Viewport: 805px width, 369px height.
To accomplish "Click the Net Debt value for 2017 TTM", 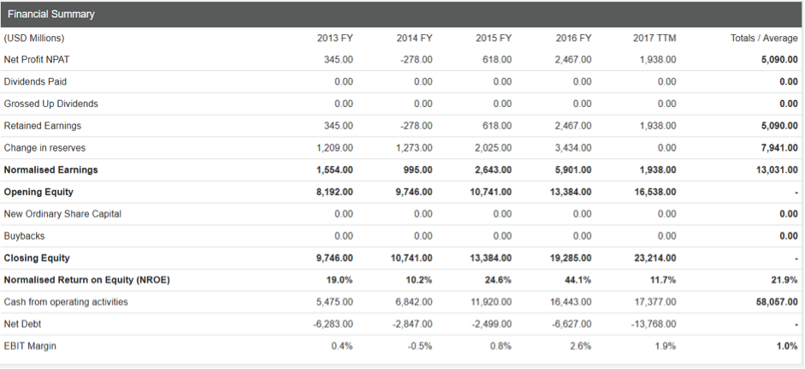I will click(655, 324).
